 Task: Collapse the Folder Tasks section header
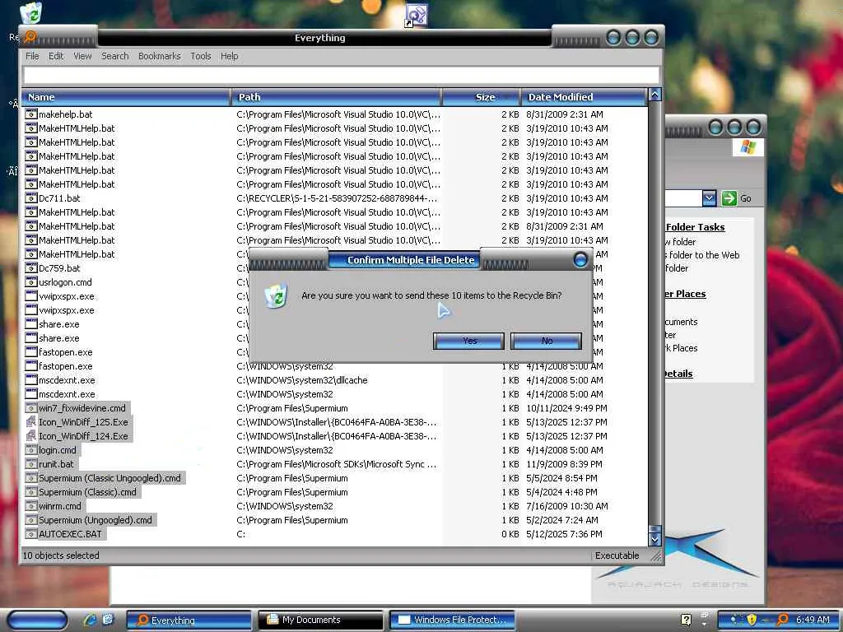point(695,227)
